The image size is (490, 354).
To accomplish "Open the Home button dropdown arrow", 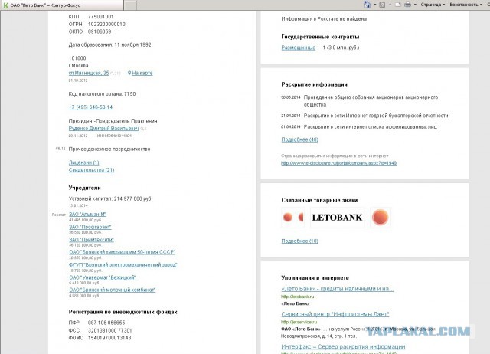I will coord(375,5).
